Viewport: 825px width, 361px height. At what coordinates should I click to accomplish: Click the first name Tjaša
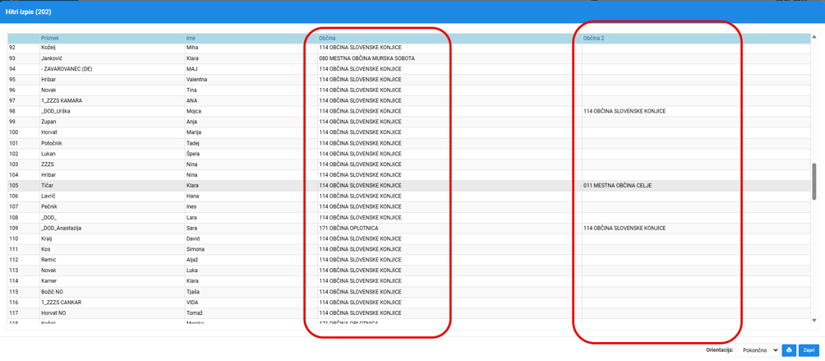(x=193, y=292)
